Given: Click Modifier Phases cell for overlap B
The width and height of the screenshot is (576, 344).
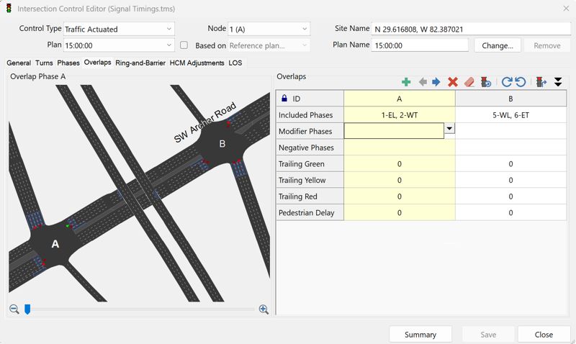Looking at the screenshot, I should 510,131.
